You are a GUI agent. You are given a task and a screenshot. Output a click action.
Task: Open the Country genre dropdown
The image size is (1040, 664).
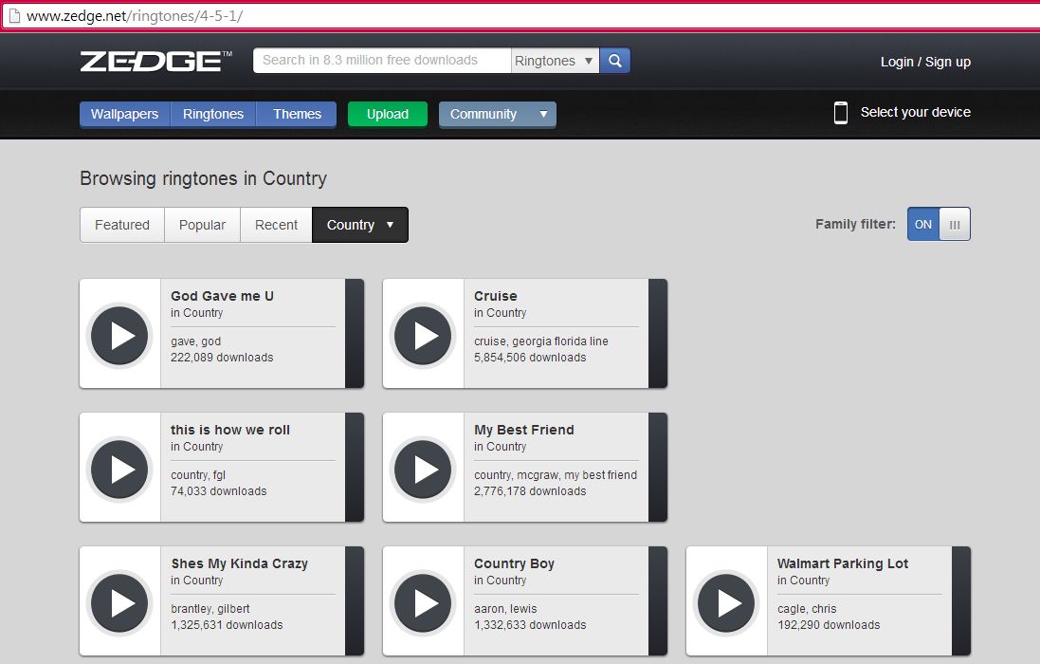360,225
